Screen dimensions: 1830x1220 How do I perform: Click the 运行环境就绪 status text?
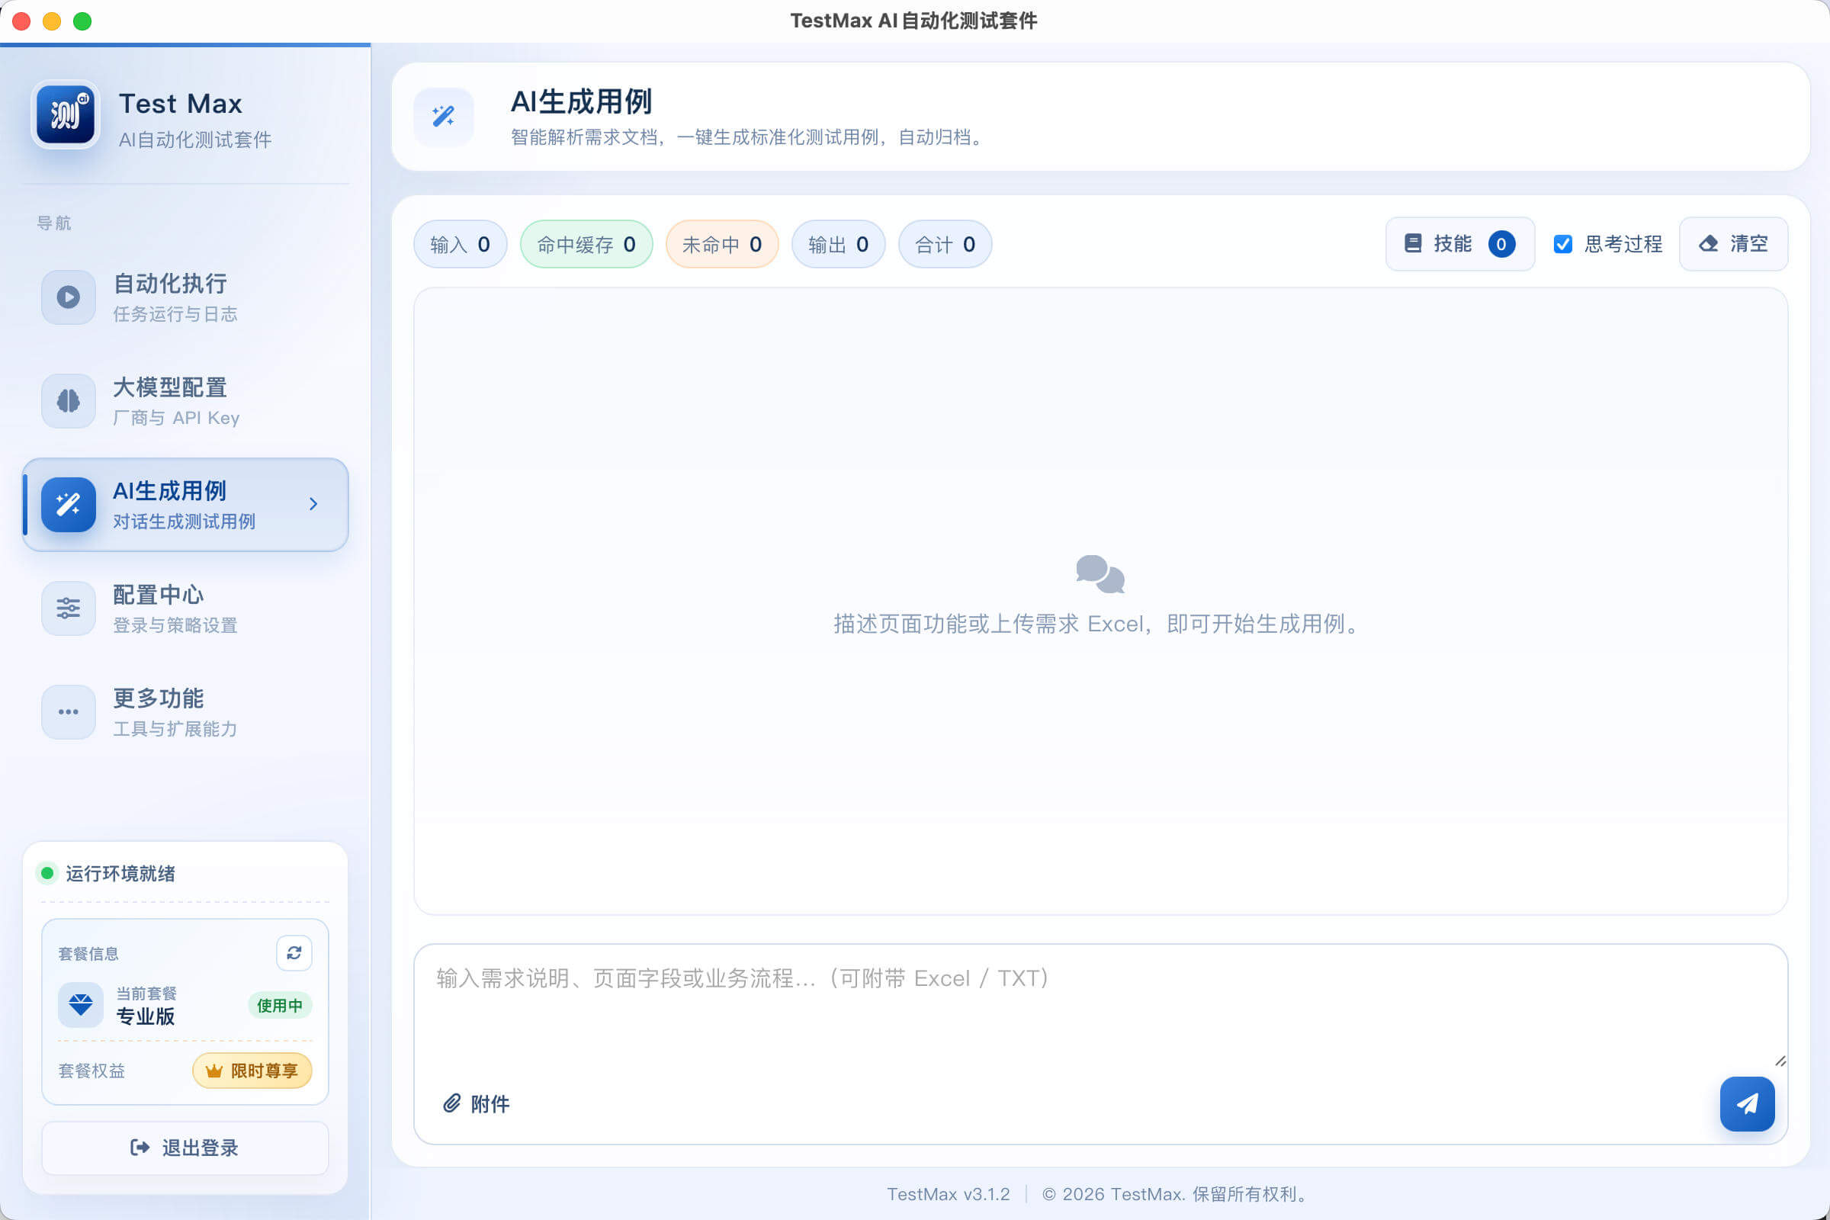pos(120,873)
